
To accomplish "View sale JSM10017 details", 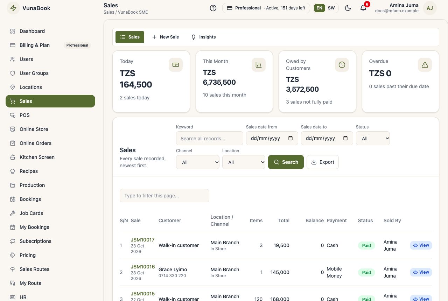I will pos(421,245).
